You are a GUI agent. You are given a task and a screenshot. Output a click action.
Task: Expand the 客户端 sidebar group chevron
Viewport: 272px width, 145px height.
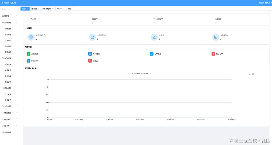tap(17, 126)
